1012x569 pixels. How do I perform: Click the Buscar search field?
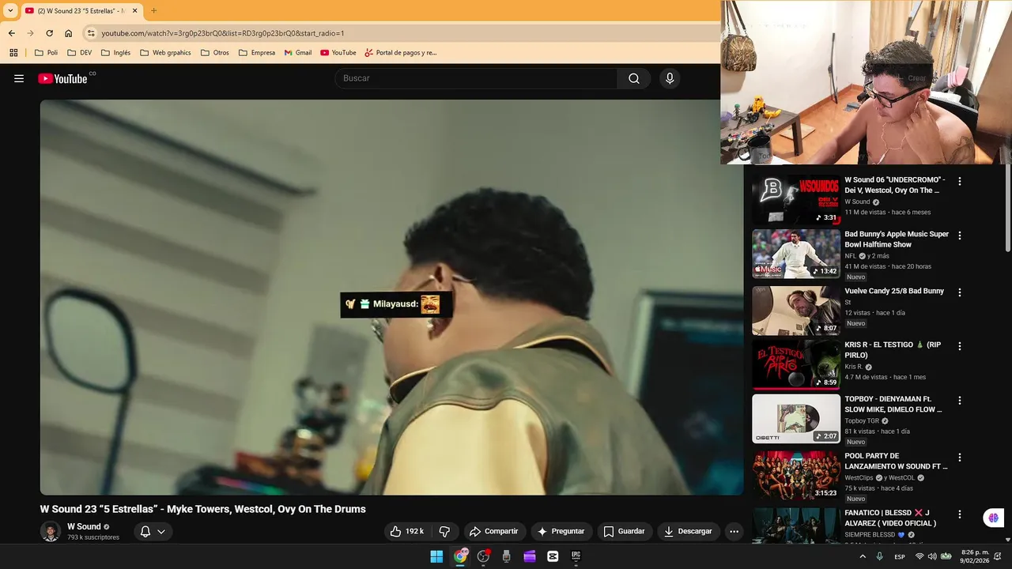pyautogui.click(x=476, y=78)
